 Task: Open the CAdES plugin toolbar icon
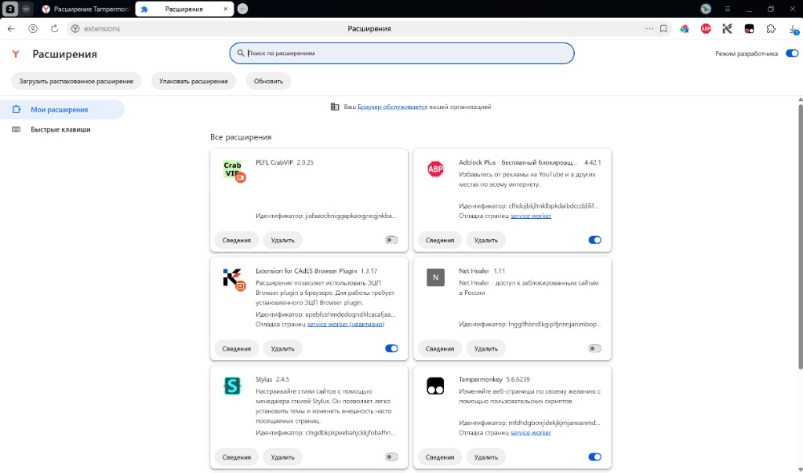[x=727, y=29]
